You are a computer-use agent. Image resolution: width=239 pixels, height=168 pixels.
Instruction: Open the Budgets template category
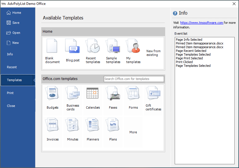(52, 94)
